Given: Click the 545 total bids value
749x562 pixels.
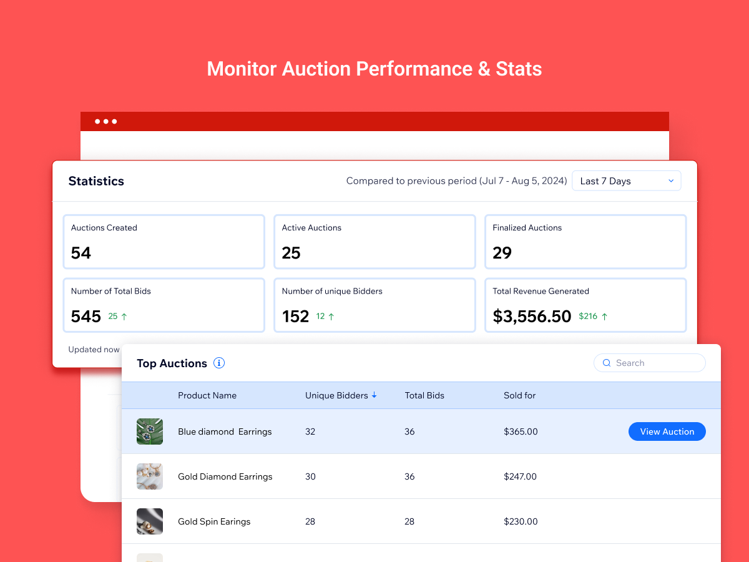Looking at the screenshot, I should pos(86,317).
